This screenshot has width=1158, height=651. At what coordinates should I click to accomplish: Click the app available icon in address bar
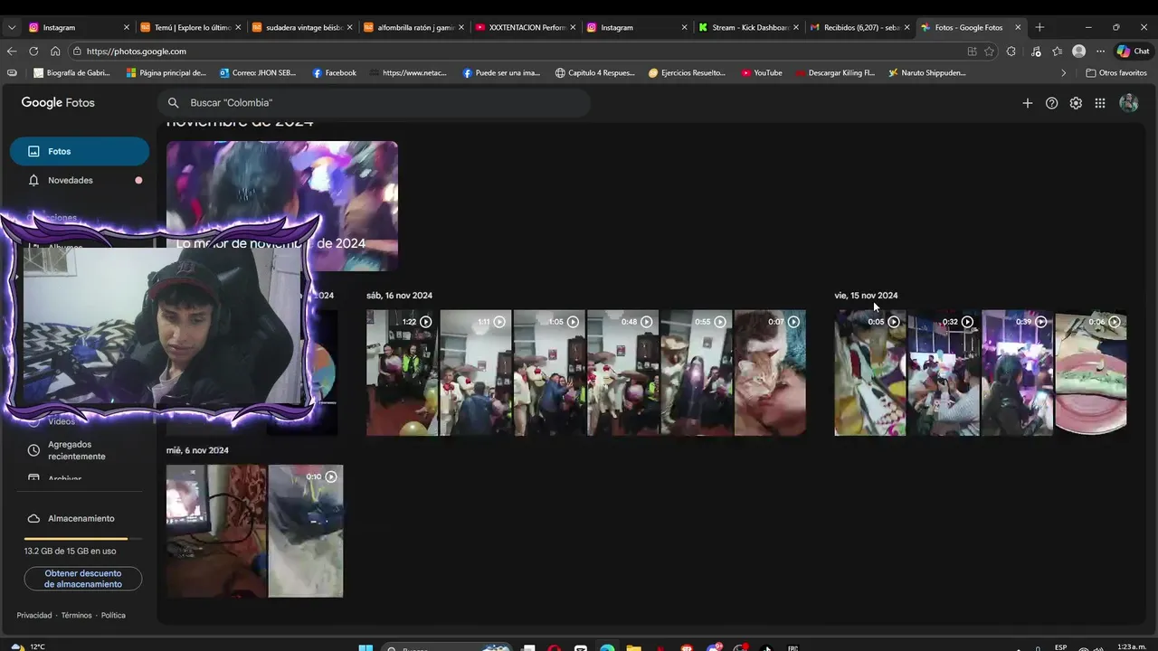(x=972, y=52)
